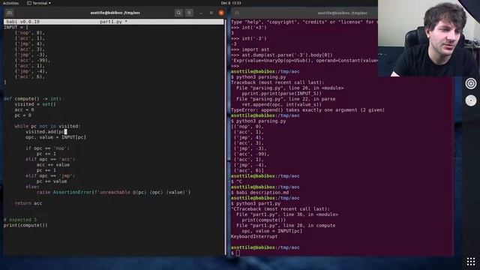480x270 pixels.
Task: Click the def compute() -> int: line
Action: pos(33,99)
